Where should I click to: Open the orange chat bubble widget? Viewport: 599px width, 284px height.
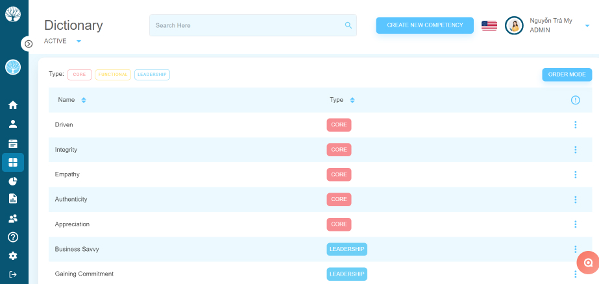point(589,263)
